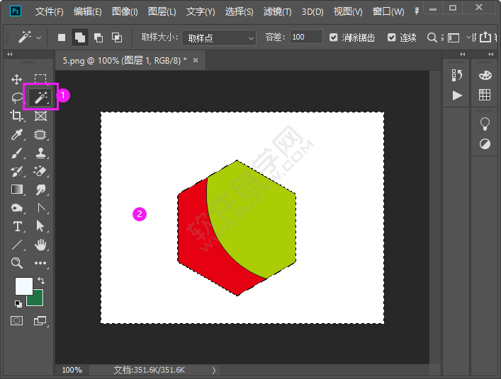The height and width of the screenshot is (379, 501).
Task: Select the Hand tool
Action: tap(40, 245)
